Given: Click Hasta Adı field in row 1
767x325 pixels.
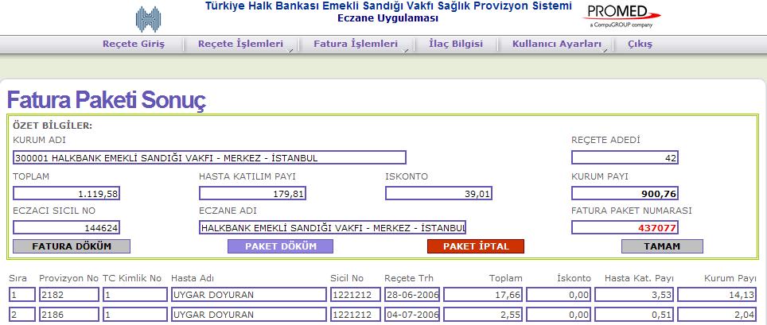Looking at the screenshot, I should [248, 295].
